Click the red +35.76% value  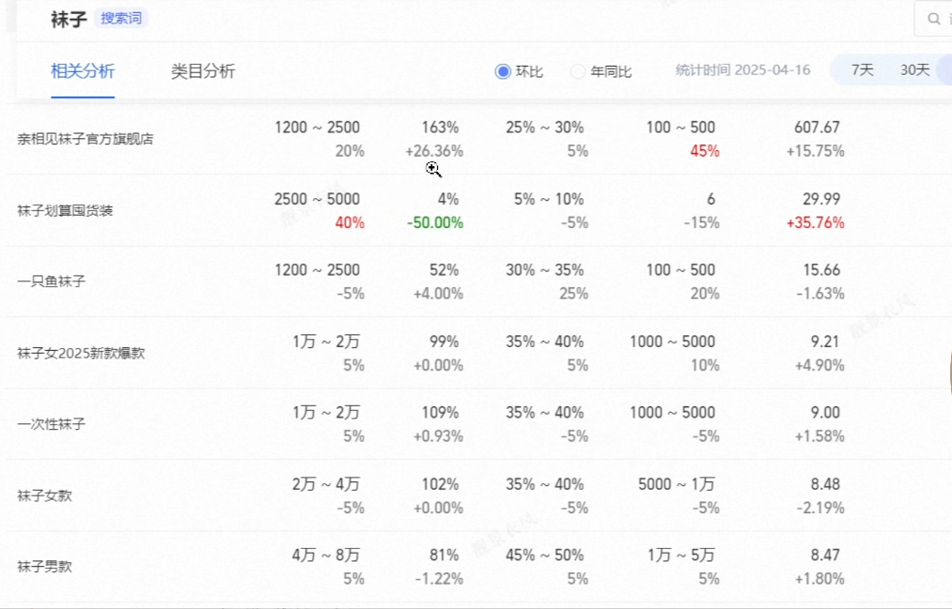(x=816, y=222)
